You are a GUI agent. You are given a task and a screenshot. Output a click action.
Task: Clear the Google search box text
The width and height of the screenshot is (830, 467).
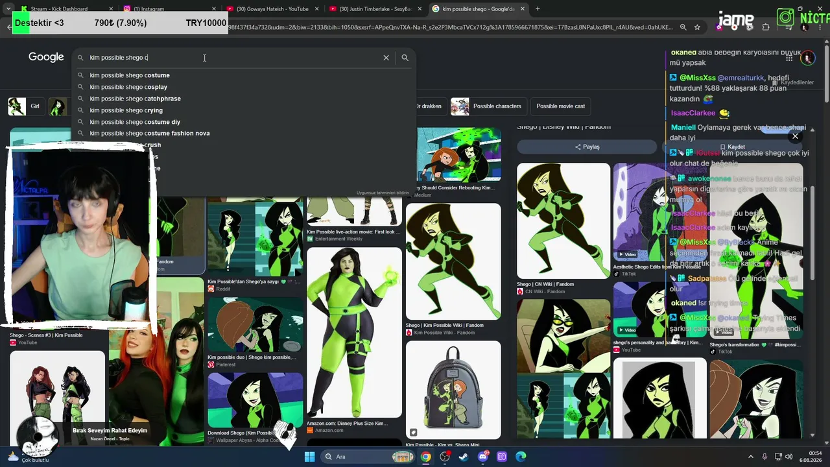coord(386,58)
